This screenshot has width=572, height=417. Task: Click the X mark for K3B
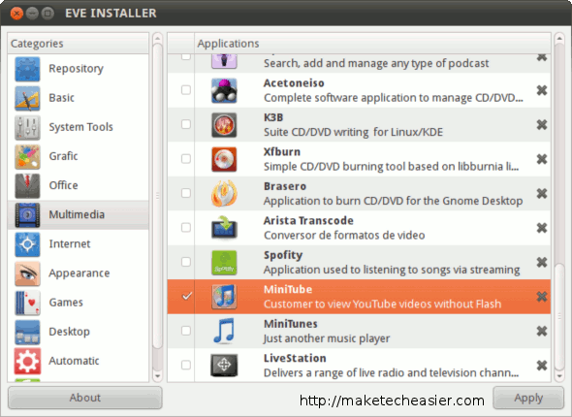coord(542,125)
